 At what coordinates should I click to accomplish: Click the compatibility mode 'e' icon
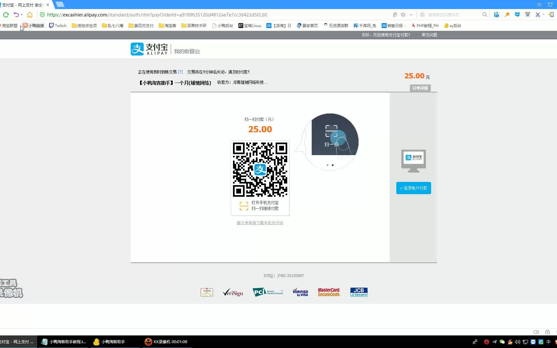point(395,15)
